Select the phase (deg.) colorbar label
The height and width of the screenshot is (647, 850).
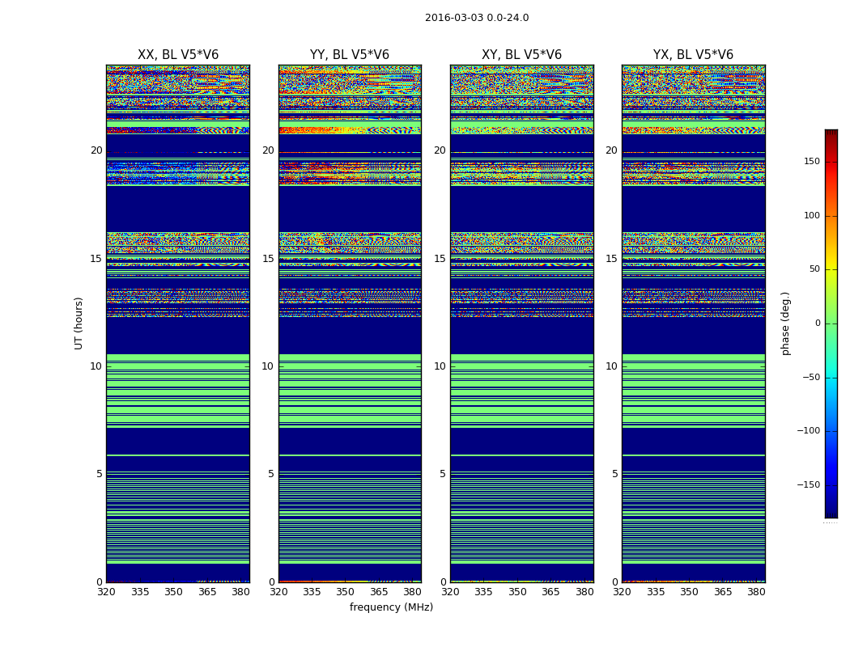(785, 323)
